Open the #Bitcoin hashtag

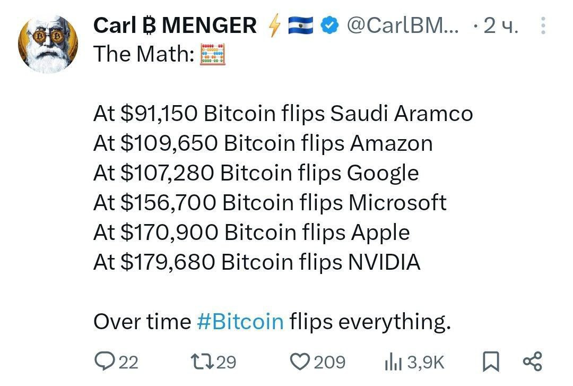coord(240,322)
